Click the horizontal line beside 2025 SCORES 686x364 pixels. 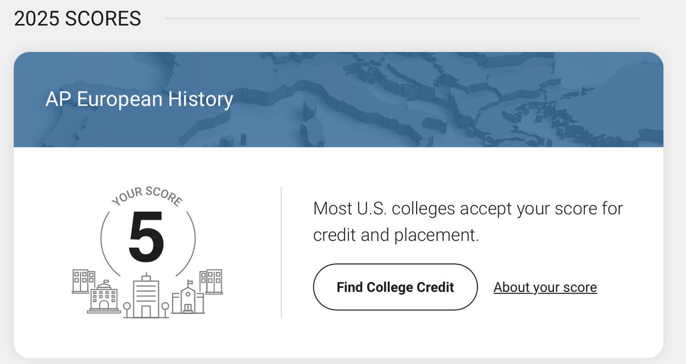pos(402,19)
